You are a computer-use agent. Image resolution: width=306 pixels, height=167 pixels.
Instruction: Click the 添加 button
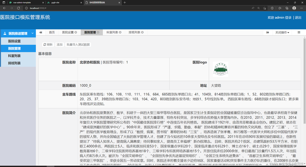[60, 45]
